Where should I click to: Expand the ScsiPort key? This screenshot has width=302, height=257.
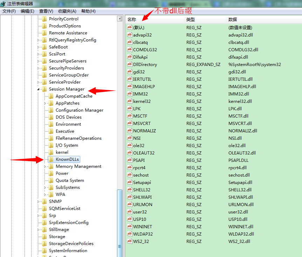click(38, 54)
